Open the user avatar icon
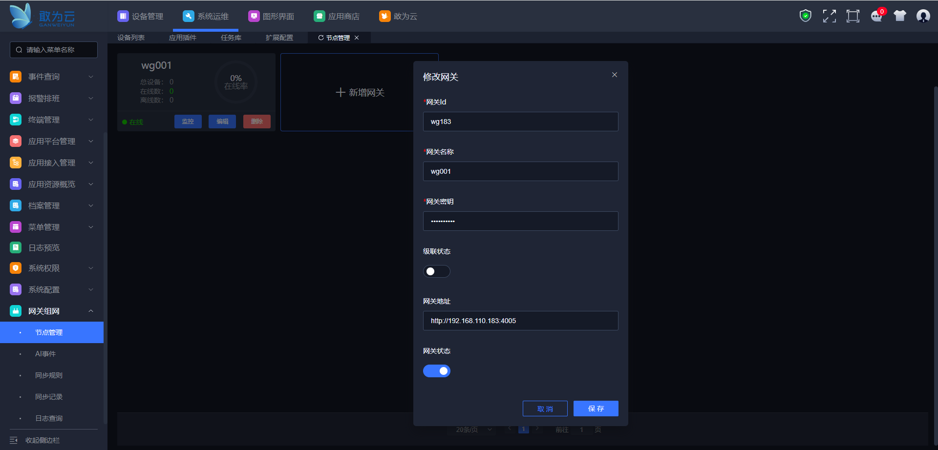 pyautogui.click(x=923, y=16)
